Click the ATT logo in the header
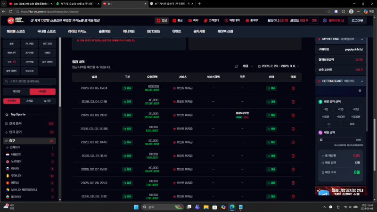Screen dimensions: 377x212 (11, 20)
